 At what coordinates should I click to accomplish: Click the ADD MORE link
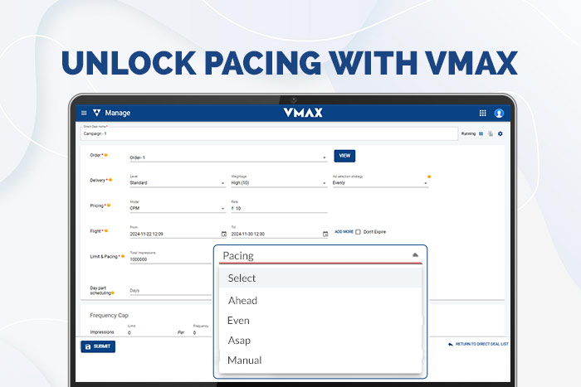344,231
